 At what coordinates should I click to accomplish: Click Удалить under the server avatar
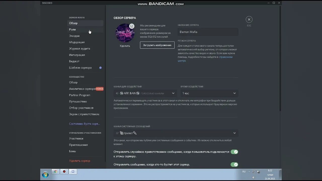pyautogui.click(x=125, y=46)
